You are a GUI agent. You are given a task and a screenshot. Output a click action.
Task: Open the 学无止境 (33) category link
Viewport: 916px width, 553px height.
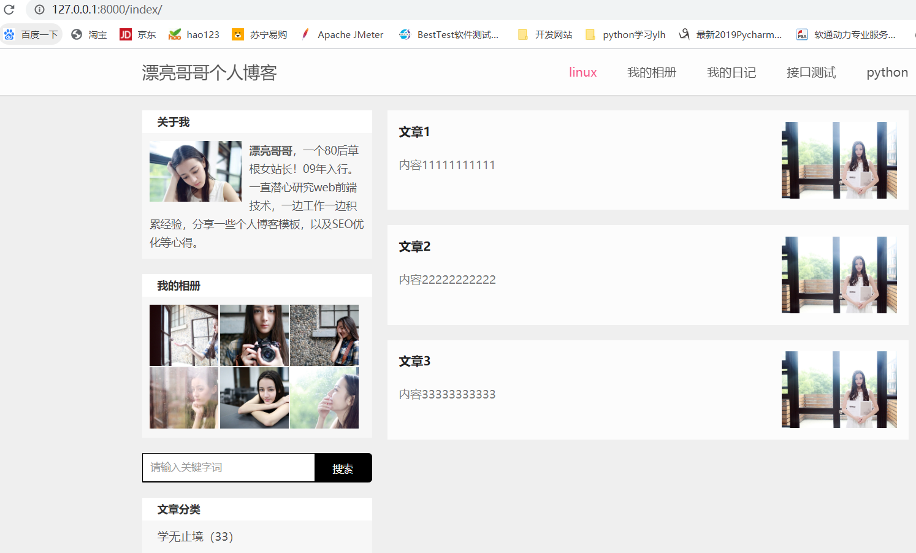[195, 536]
